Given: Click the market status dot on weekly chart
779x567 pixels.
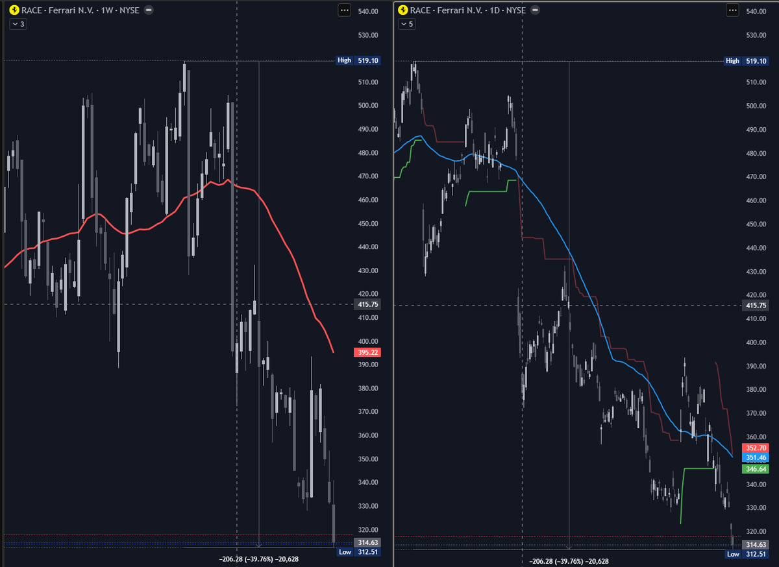Looking at the screenshot, I should pos(149,10).
